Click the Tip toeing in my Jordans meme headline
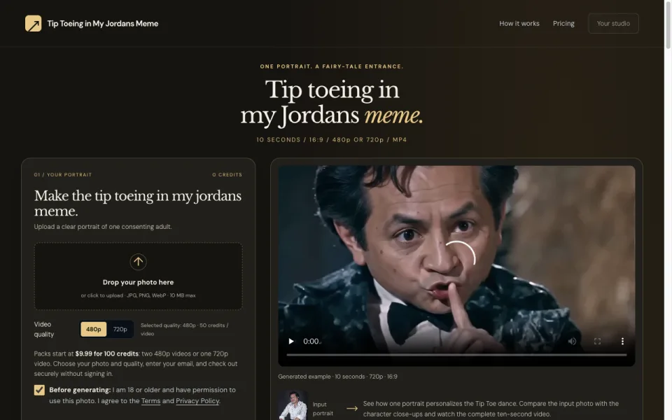This screenshot has height=420, width=672. pos(332,103)
